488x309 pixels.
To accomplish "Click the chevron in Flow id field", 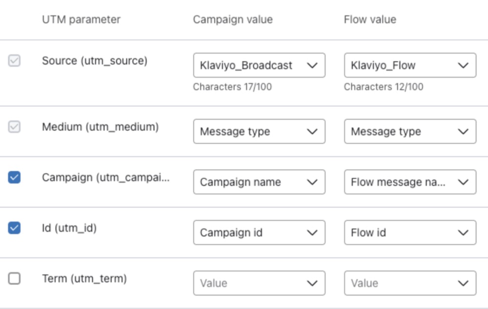I will click(x=463, y=233).
